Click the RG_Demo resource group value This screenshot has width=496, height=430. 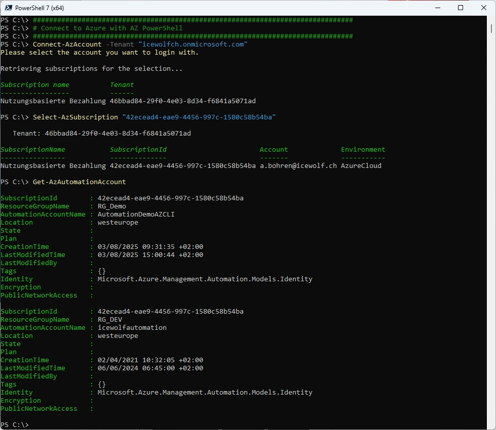[111, 206]
